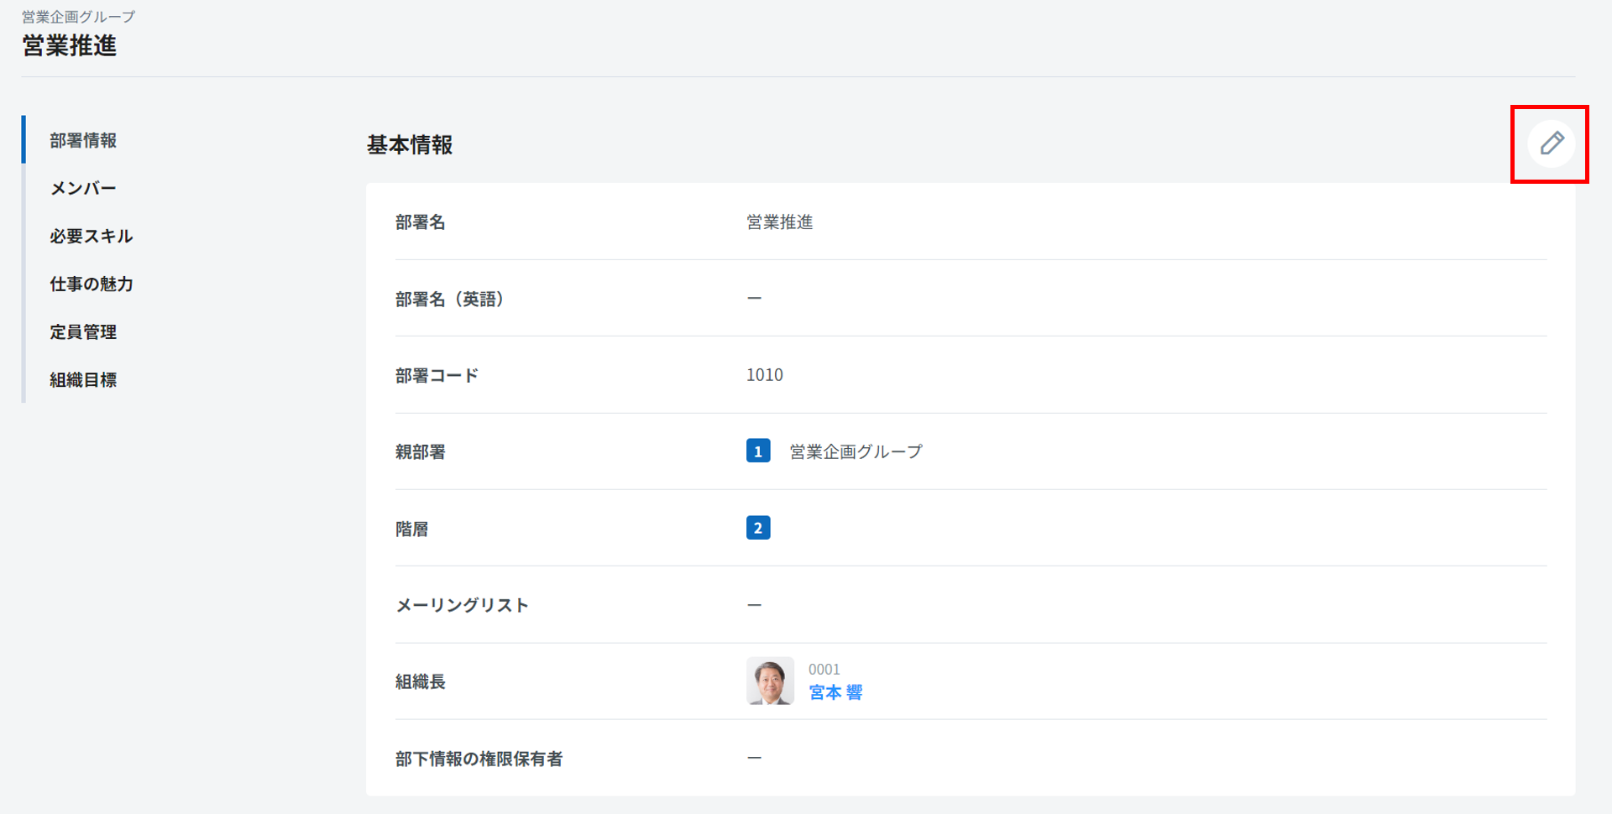Open the 部署情報 sidebar tab
1612x814 pixels.
coord(83,140)
